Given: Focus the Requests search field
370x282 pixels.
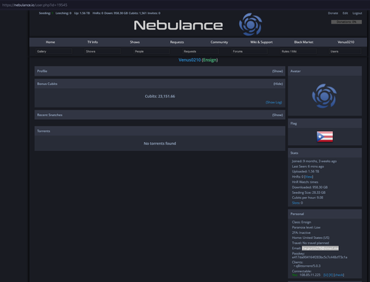Looking at the screenshot, I should (x=201, y=51).
